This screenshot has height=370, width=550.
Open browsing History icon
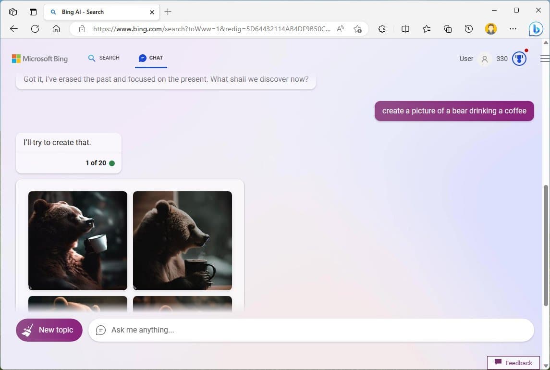click(x=468, y=29)
